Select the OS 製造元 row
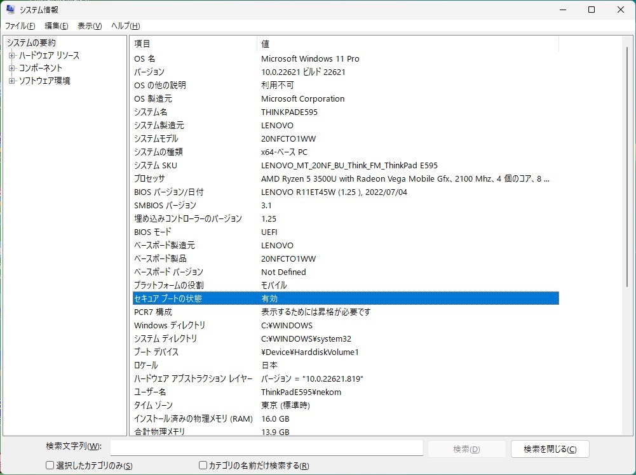Screen dimensions: 636x475 coord(346,99)
